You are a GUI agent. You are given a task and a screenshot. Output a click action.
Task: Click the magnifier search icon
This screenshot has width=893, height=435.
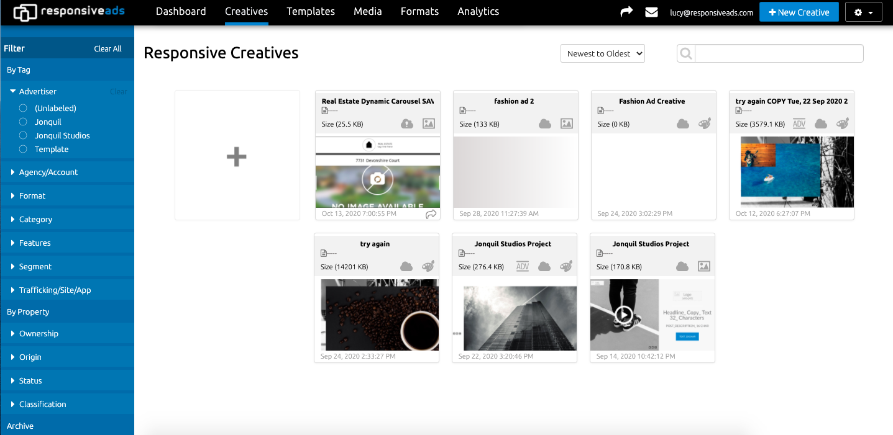(x=686, y=54)
